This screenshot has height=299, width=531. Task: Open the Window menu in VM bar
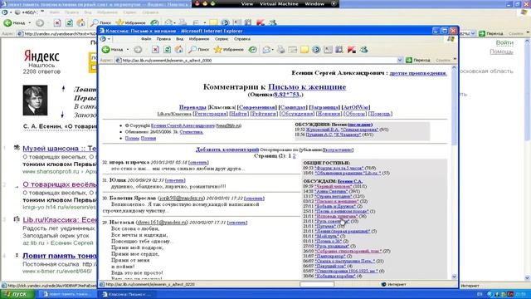pos(314,3)
